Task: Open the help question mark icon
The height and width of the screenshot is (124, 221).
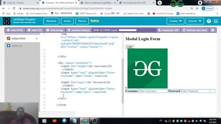Action: [x=209, y=21]
